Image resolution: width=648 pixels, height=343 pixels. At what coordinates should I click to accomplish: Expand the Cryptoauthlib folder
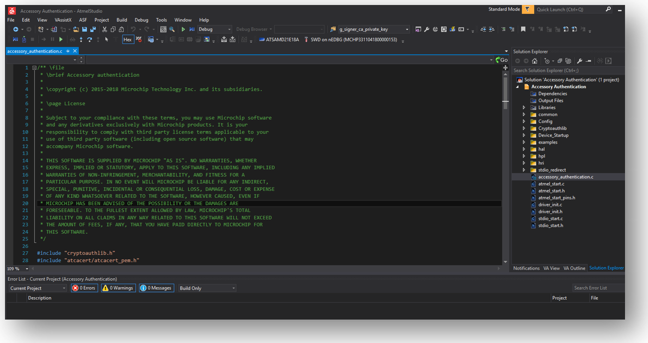pos(524,128)
